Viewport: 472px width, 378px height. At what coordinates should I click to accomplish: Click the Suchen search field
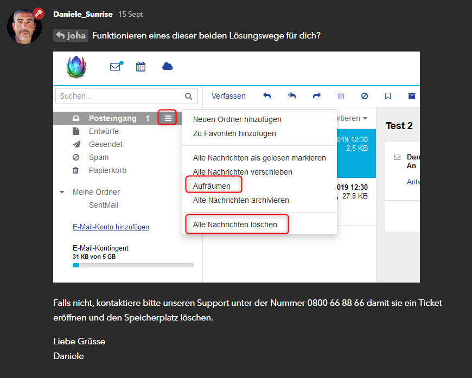[x=120, y=96]
